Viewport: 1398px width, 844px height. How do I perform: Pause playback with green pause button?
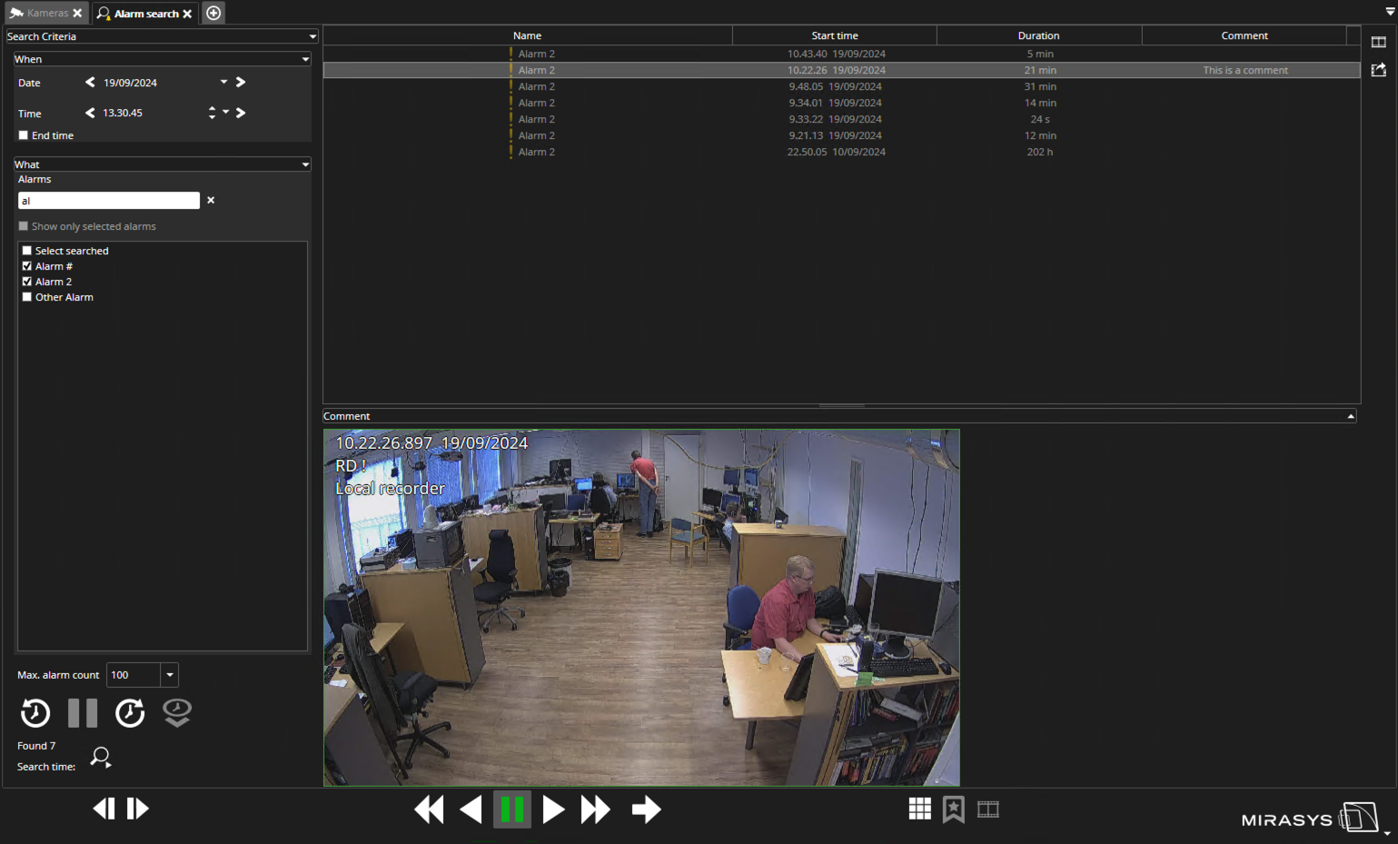click(x=512, y=809)
